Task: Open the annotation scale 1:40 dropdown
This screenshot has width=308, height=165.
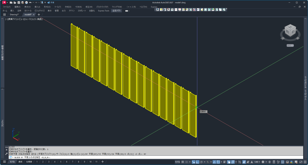Action: [257, 162]
